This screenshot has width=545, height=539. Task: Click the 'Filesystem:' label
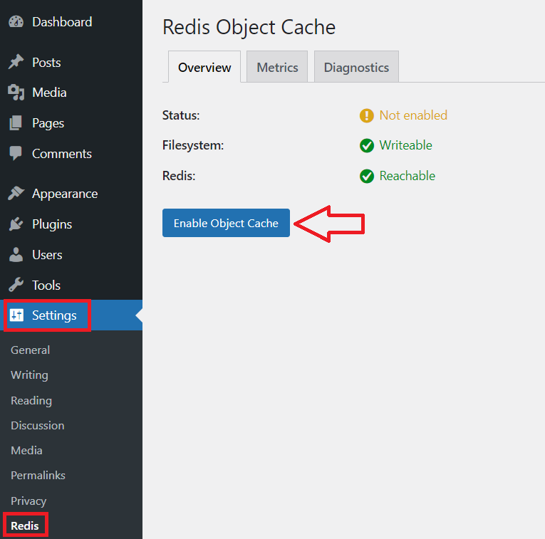pos(193,145)
